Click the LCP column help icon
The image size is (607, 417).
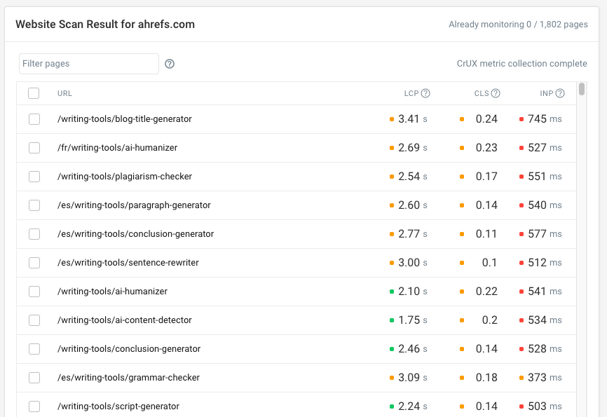pyautogui.click(x=425, y=93)
